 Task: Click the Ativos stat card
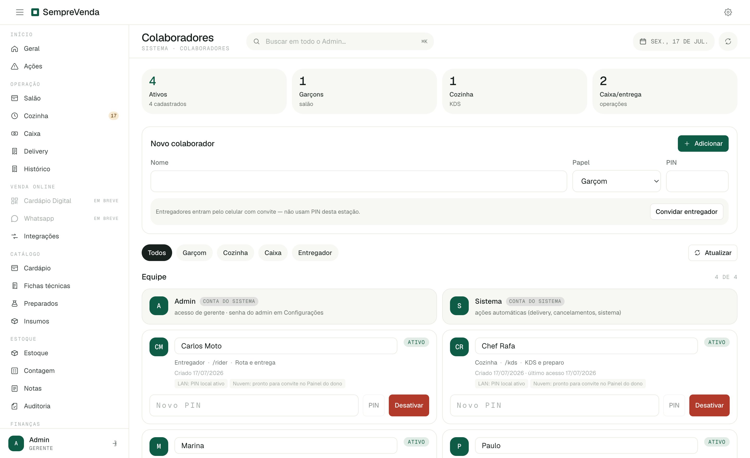point(214,91)
